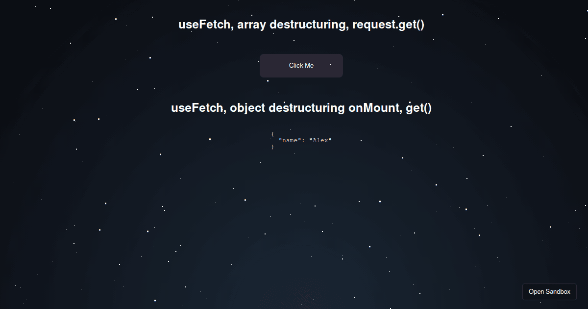
Task: Select the "Alex" value in the JSON output
Action: tap(321, 140)
